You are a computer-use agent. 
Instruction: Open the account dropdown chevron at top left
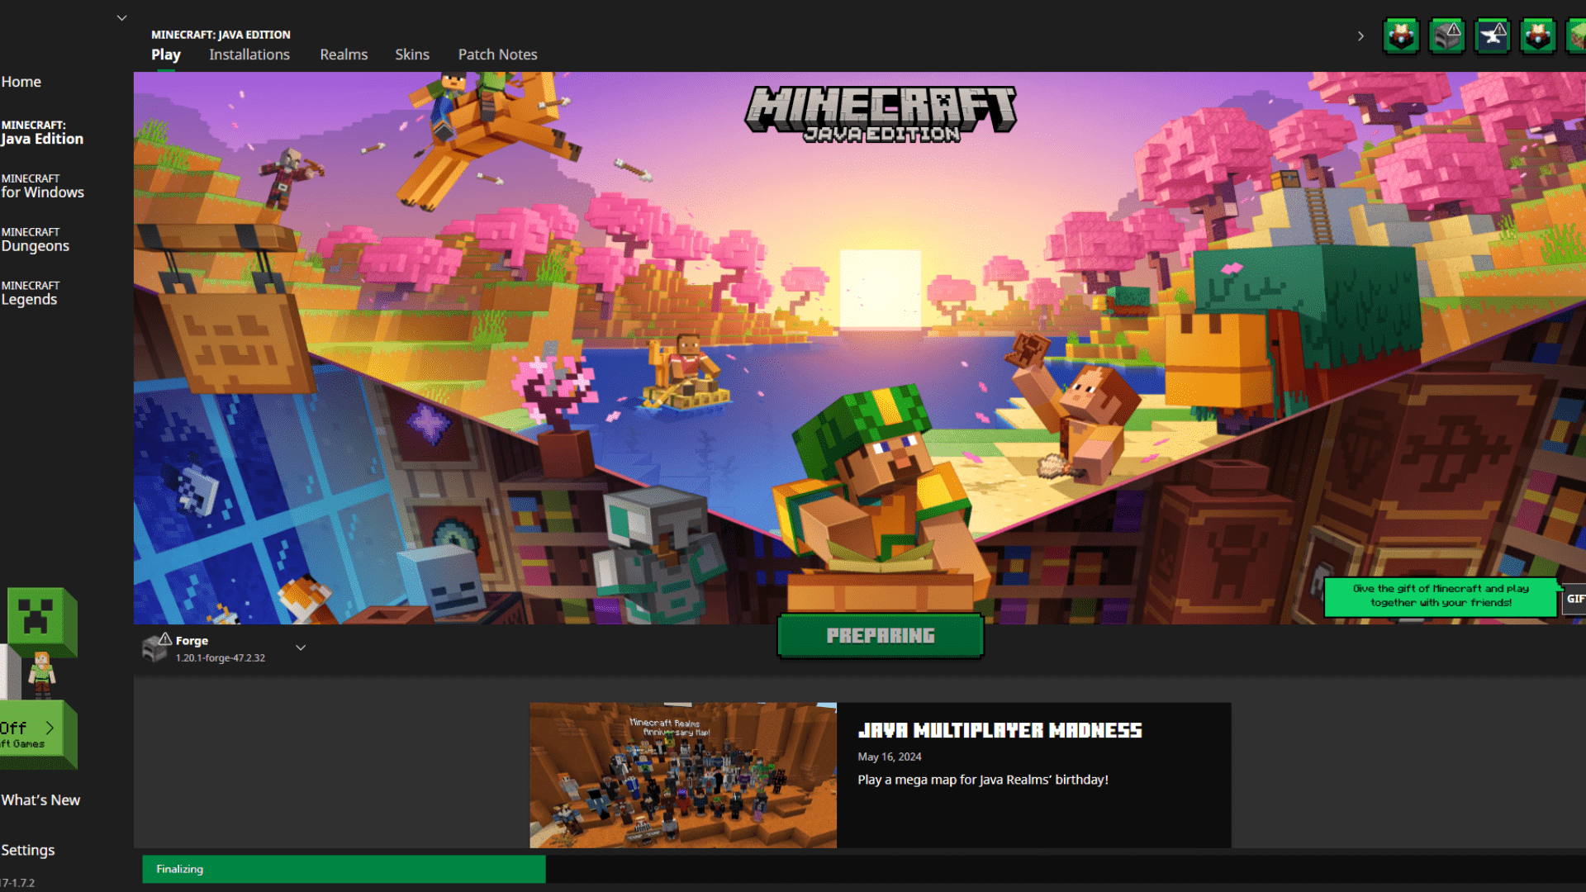(x=121, y=17)
